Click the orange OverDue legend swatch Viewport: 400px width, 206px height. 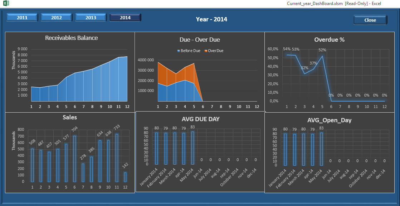coord(206,51)
